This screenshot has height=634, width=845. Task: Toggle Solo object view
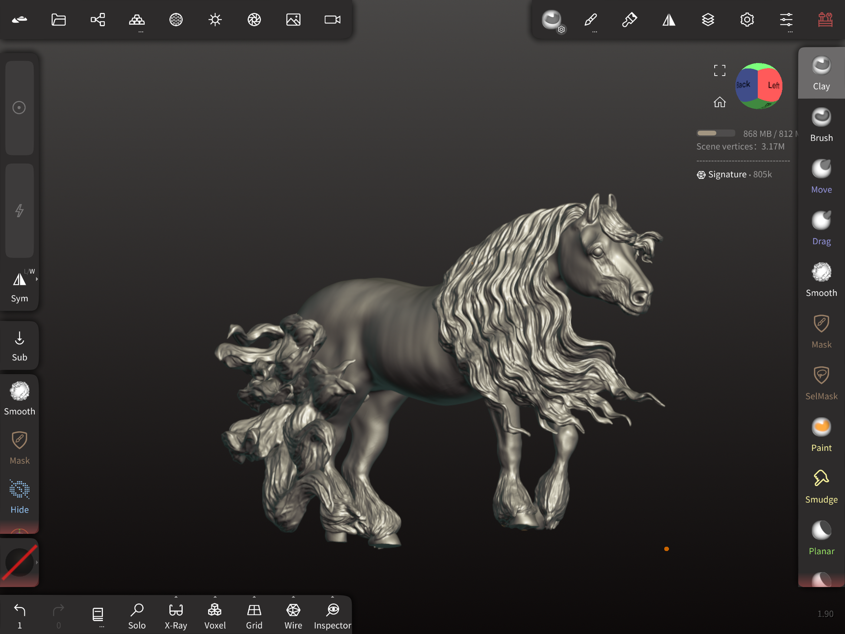[x=137, y=615]
